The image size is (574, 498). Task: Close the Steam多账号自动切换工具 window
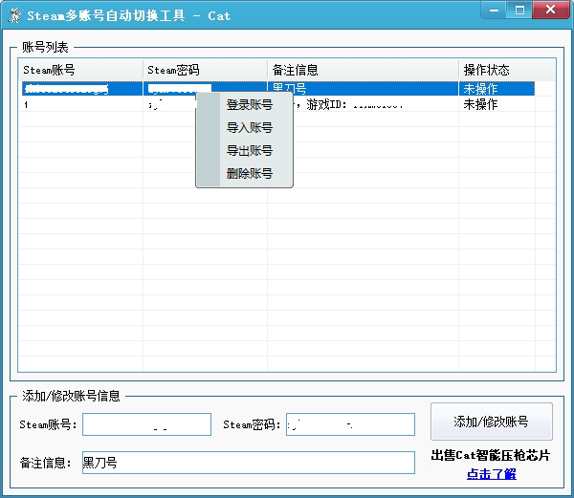click(x=551, y=10)
